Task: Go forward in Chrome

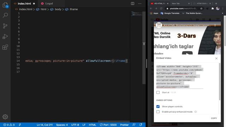Action: tap(156, 8)
